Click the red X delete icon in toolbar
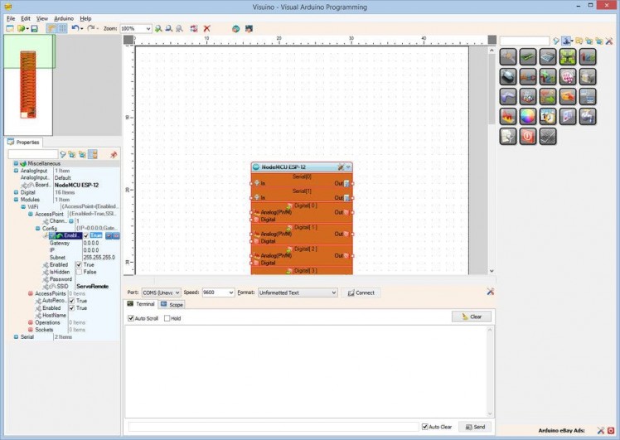Screen dimensions: 620x440 [207, 28]
